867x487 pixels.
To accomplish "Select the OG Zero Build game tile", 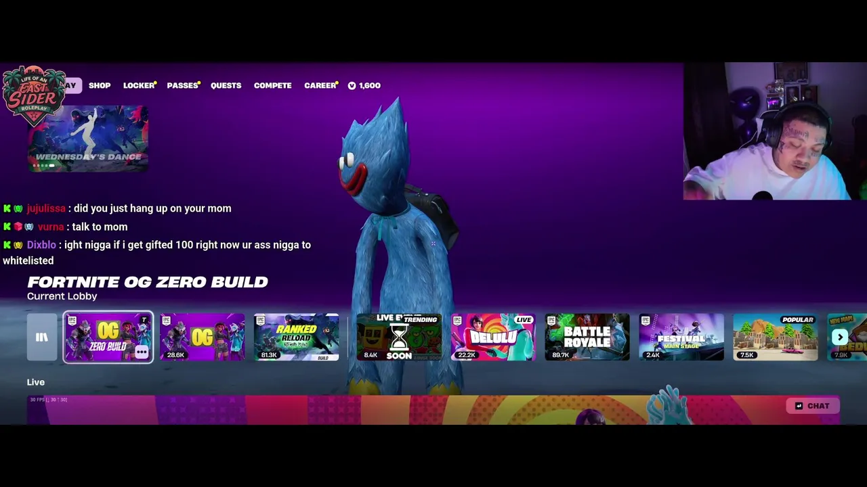I will [x=108, y=337].
